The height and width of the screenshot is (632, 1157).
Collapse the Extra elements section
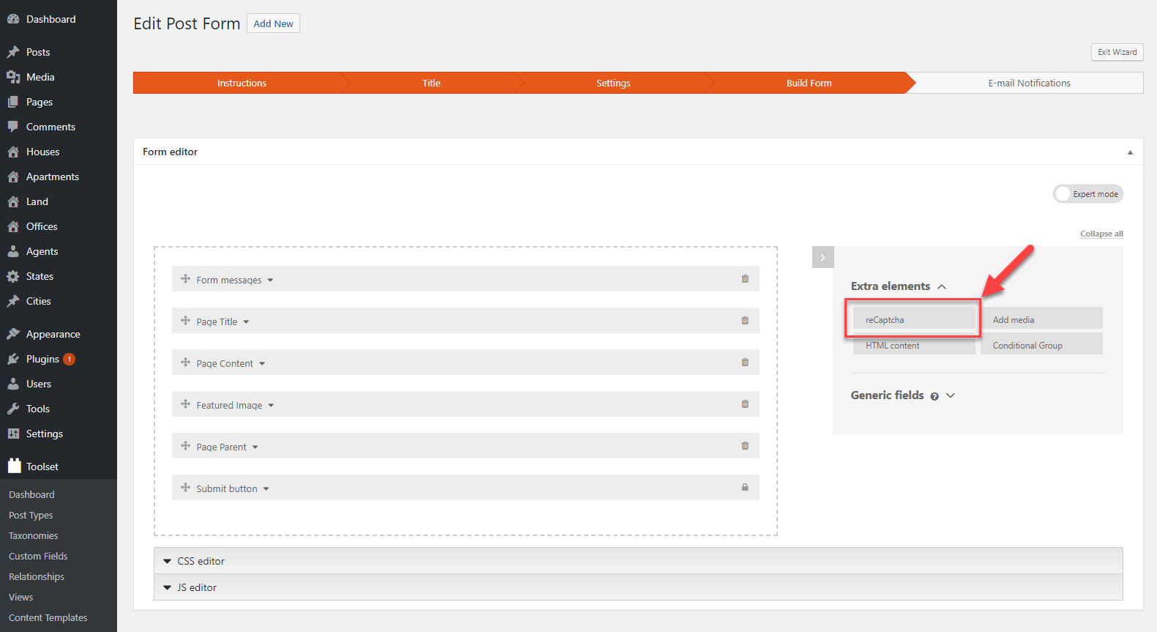click(x=942, y=286)
